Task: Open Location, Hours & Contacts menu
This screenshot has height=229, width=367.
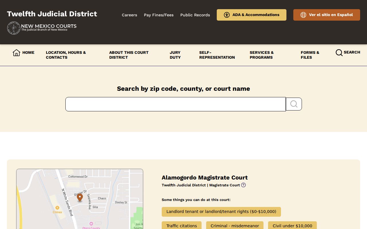Action: (66, 55)
